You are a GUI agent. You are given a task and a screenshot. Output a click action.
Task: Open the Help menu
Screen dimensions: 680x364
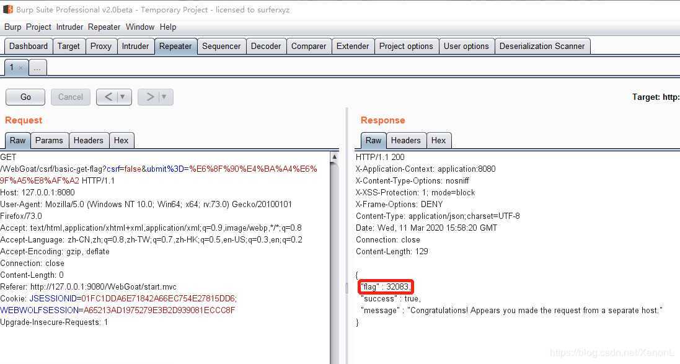pyautogui.click(x=168, y=27)
